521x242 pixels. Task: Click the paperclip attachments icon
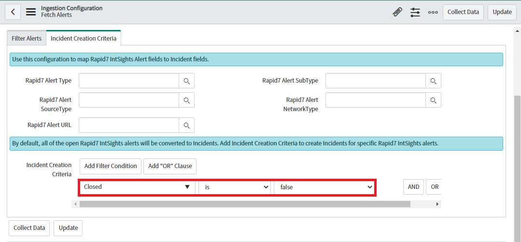coord(397,12)
